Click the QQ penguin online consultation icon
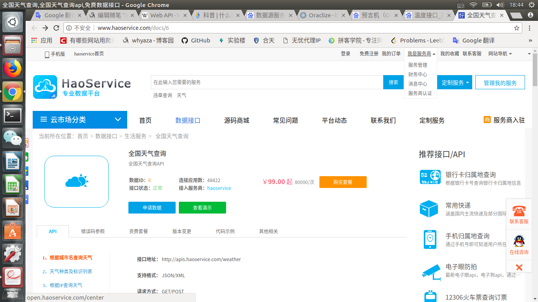 pyautogui.click(x=519, y=241)
